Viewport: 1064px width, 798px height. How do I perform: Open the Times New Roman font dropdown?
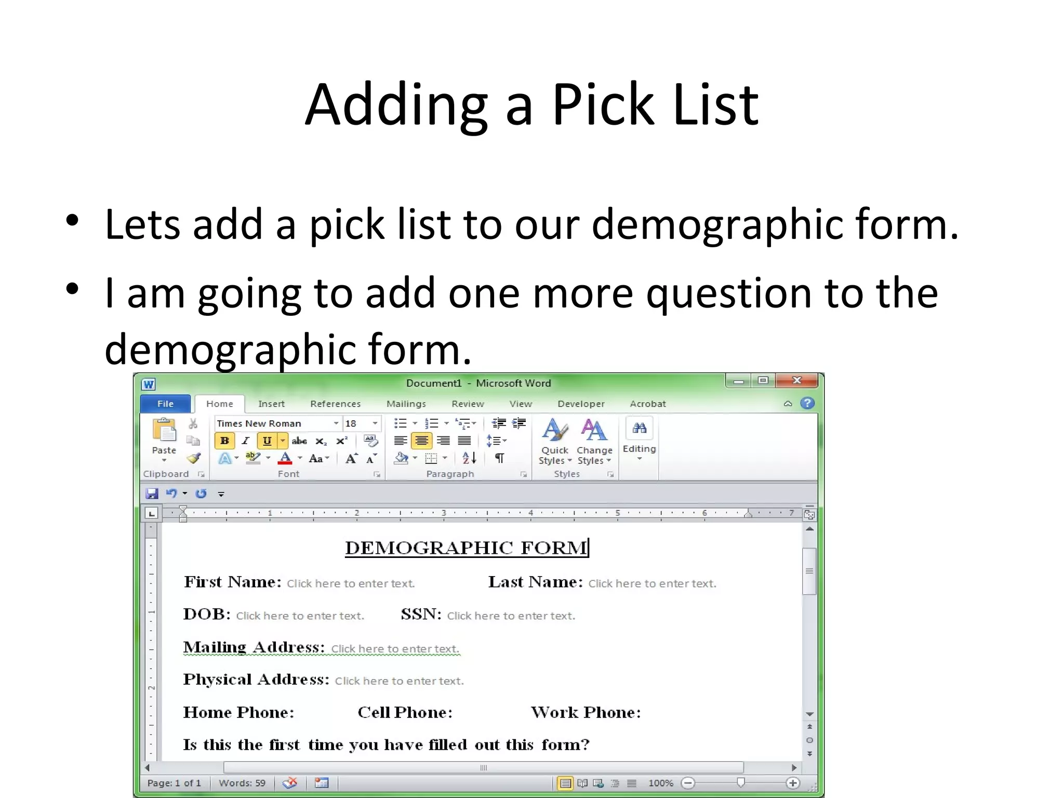[336, 423]
